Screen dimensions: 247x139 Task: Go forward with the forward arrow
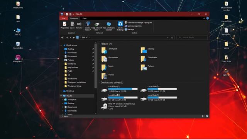[67, 37]
